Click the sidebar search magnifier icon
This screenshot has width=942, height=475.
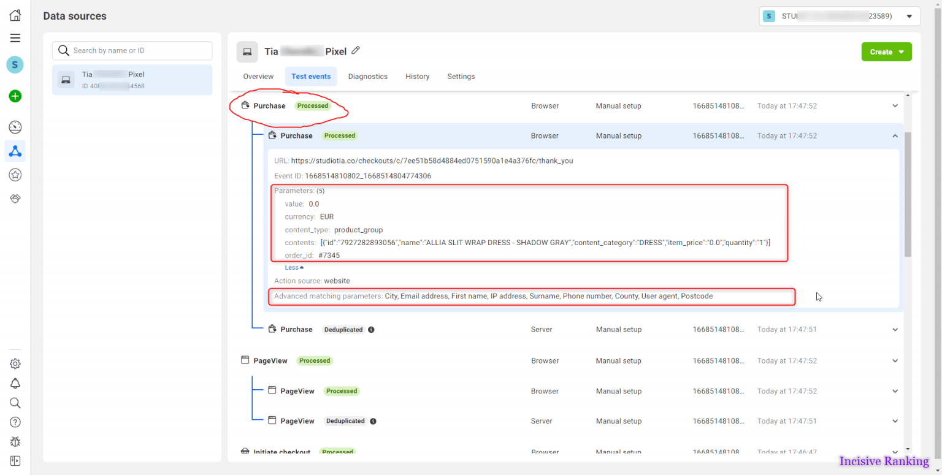[15, 403]
